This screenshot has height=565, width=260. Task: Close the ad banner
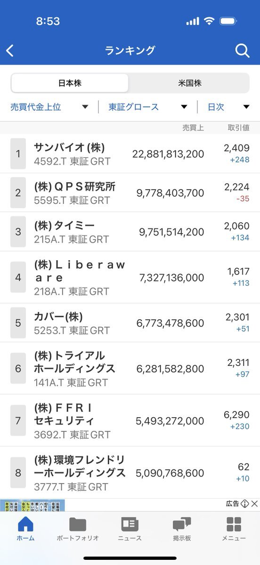[255, 504]
